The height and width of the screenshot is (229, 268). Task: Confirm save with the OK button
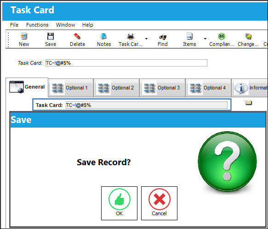point(120,203)
